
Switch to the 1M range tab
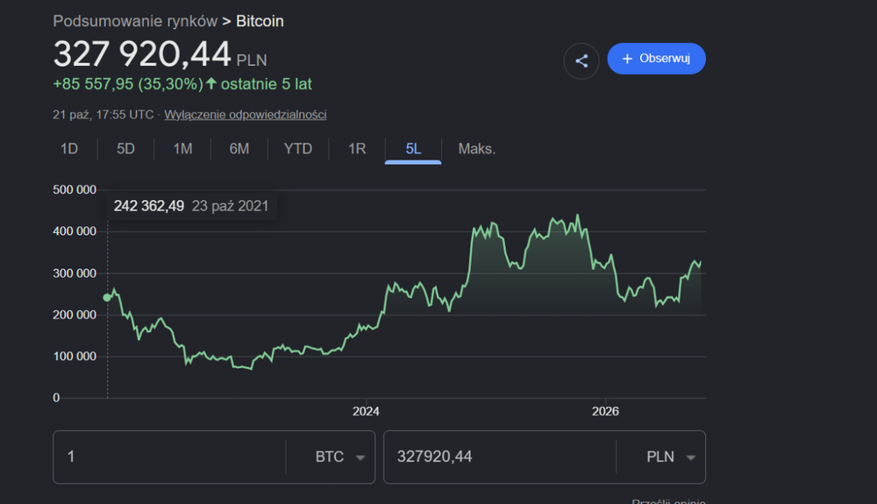click(182, 149)
